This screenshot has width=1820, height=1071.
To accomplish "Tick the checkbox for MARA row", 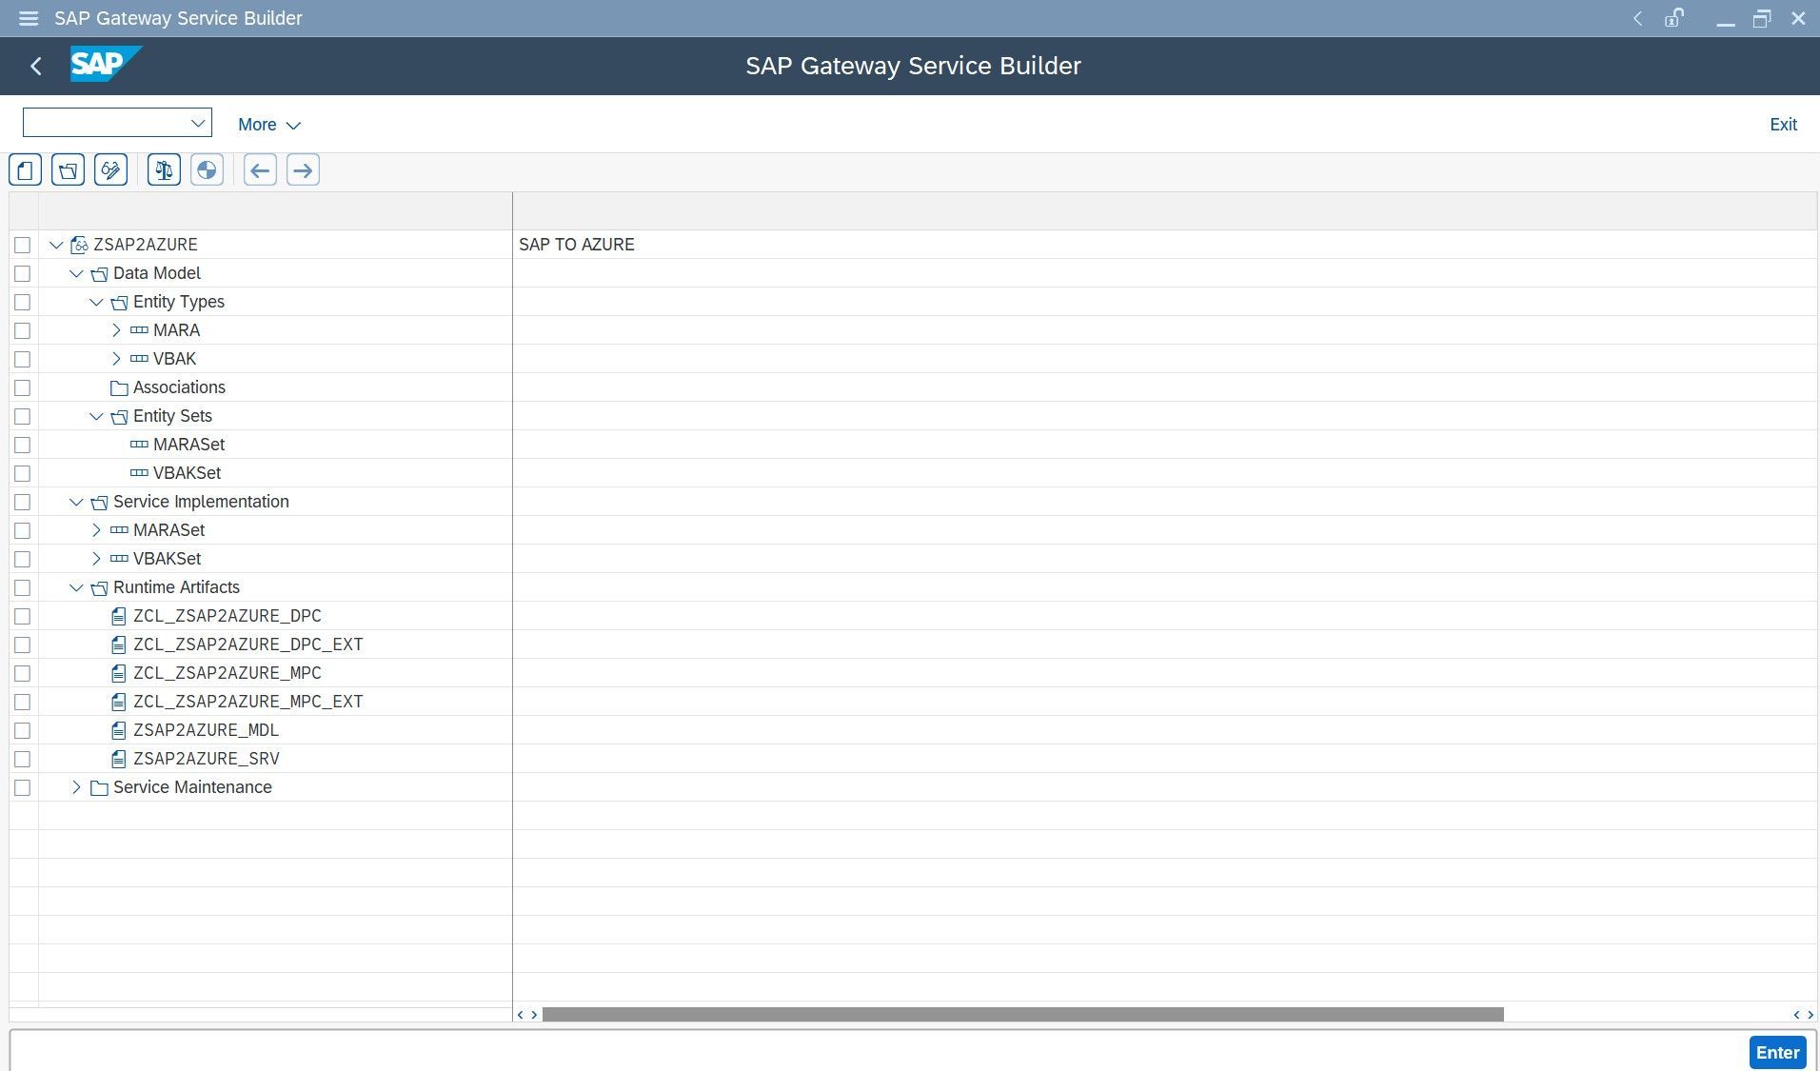I will tap(23, 330).
